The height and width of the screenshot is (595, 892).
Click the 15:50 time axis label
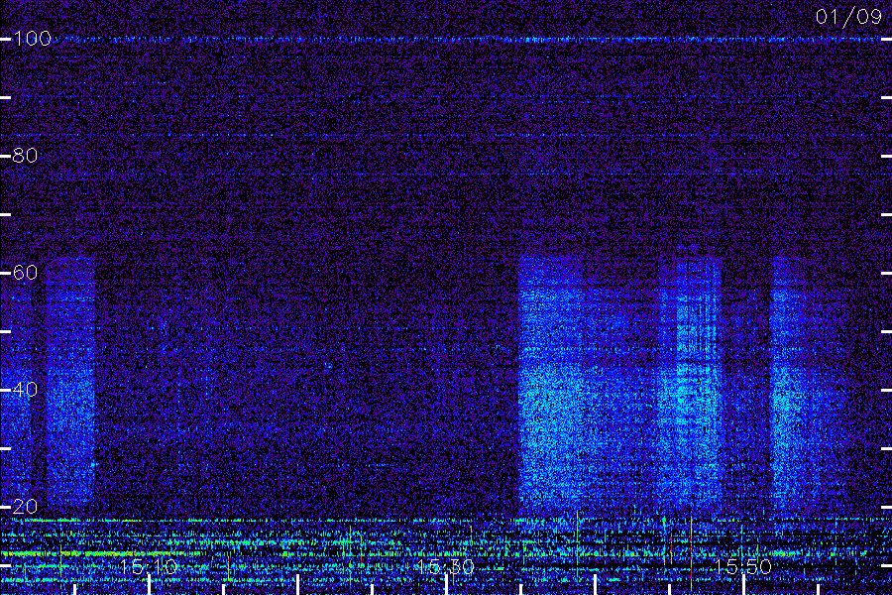[x=742, y=566]
